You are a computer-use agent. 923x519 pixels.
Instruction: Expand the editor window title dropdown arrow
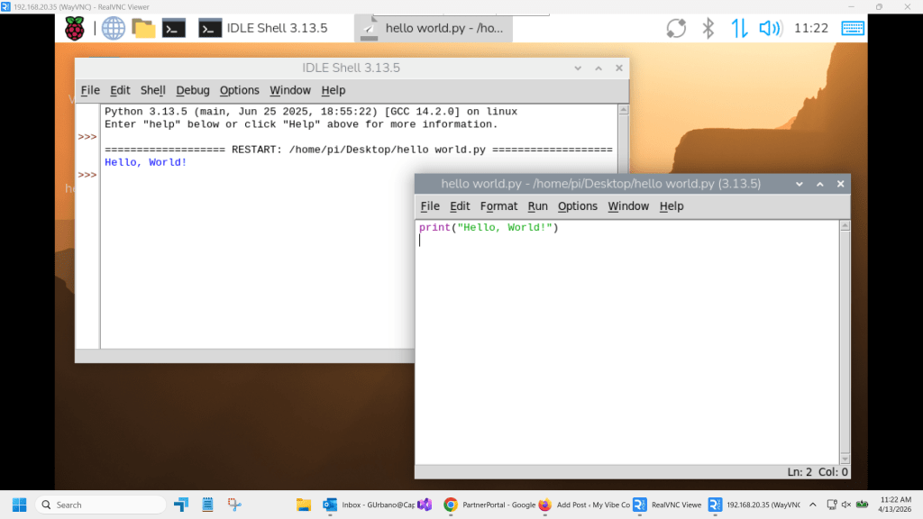pos(799,184)
